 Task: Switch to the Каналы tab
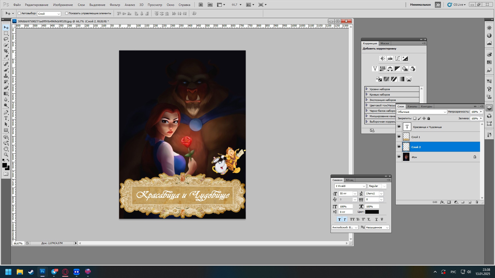coord(412,106)
